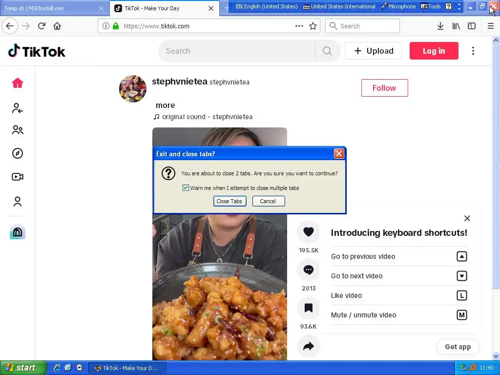This screenshot has width=500, height=375.
Task: Close the TikTok browser tab
Action: pyautogui.click(x=211, y=8)
